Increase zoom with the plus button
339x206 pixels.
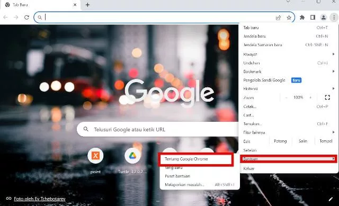pyautogui.click(x=310, y=97)
